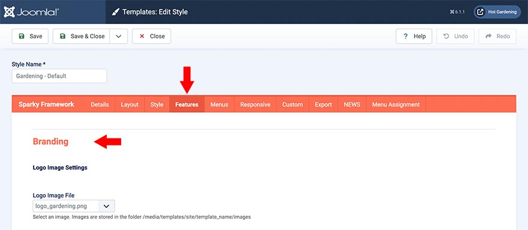Click the images folder hint text

coord(142,217)
